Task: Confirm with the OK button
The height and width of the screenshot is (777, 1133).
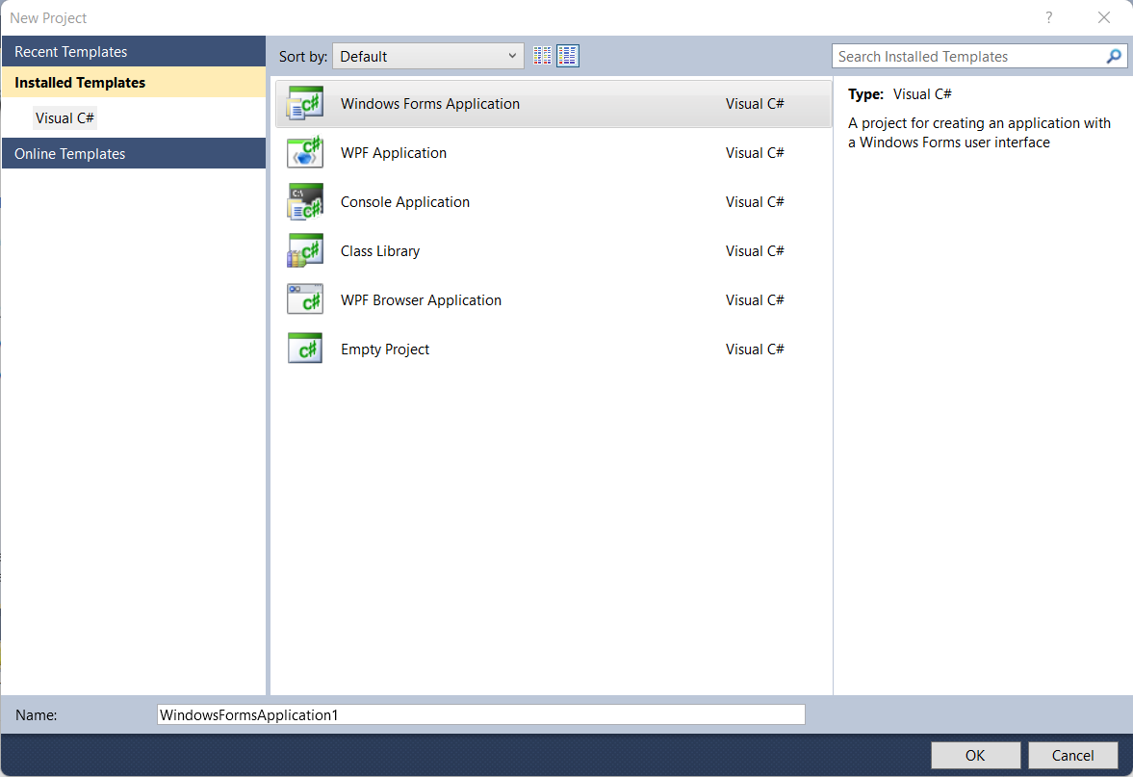Action: click(x=975, y=755)
